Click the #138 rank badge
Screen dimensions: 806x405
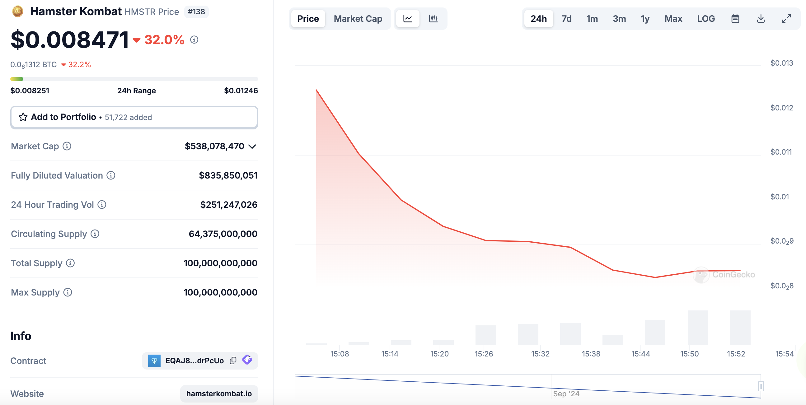point(196,12)
